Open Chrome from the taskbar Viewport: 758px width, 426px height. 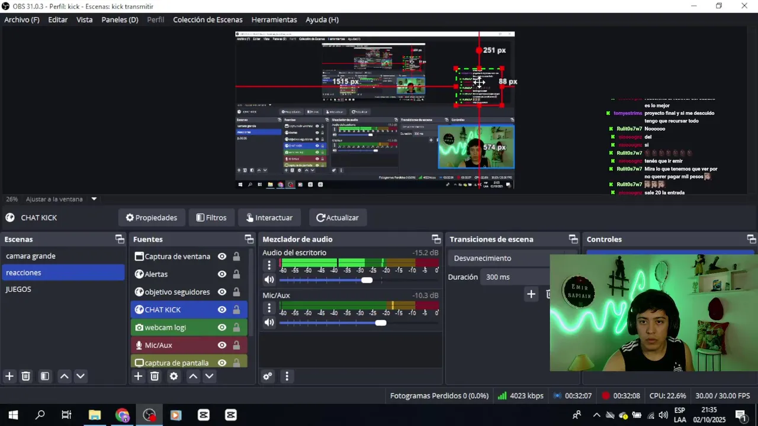122,415
